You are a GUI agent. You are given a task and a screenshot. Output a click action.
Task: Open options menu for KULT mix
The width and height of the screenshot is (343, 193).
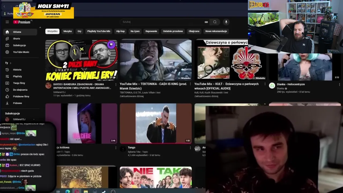265,84
